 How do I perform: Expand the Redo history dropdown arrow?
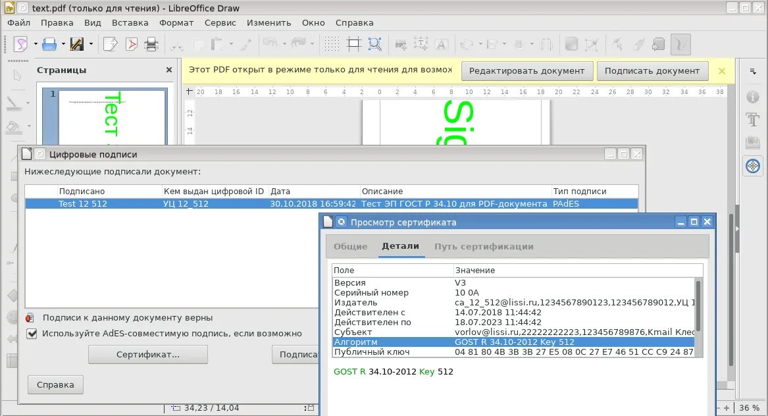coord(313,44)
